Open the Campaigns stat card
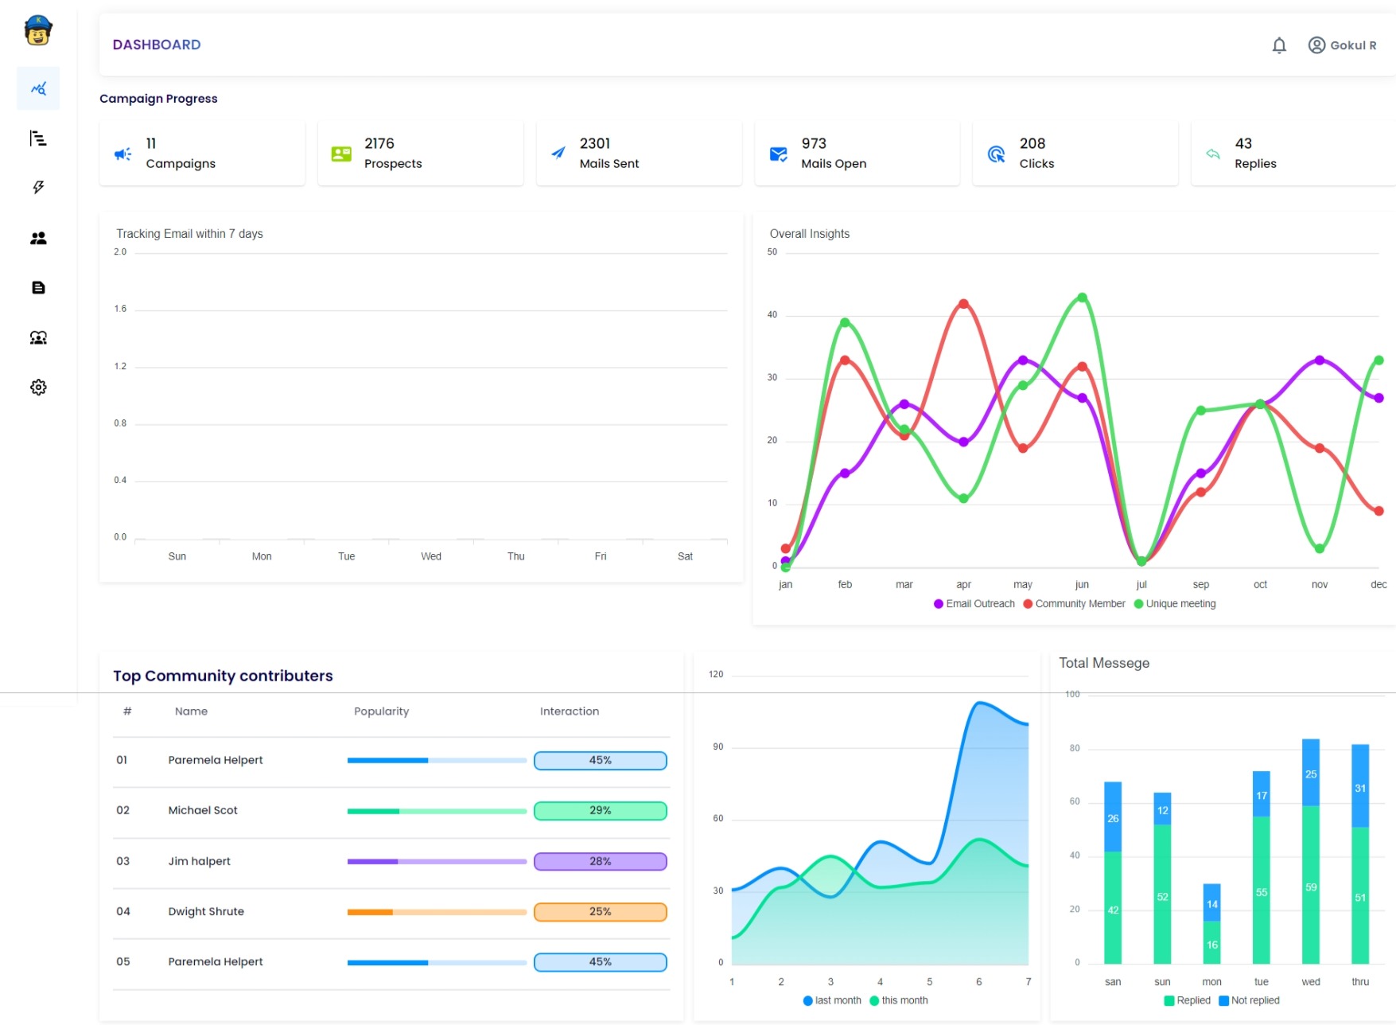 (x=202, y=154)
